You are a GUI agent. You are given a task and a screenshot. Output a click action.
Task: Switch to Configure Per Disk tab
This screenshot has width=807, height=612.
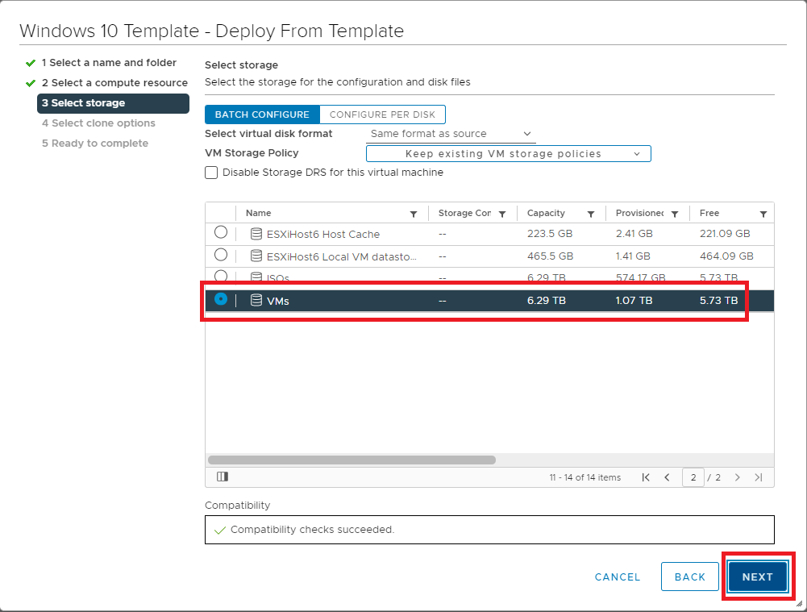click(x=382, y=114)
